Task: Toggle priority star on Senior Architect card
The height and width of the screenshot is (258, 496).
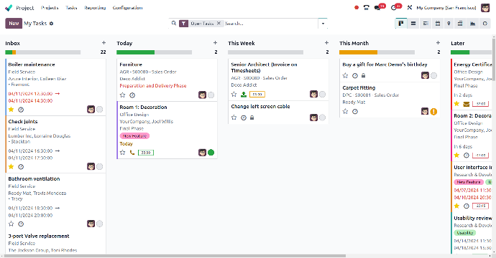Action: tap(234, 94)
